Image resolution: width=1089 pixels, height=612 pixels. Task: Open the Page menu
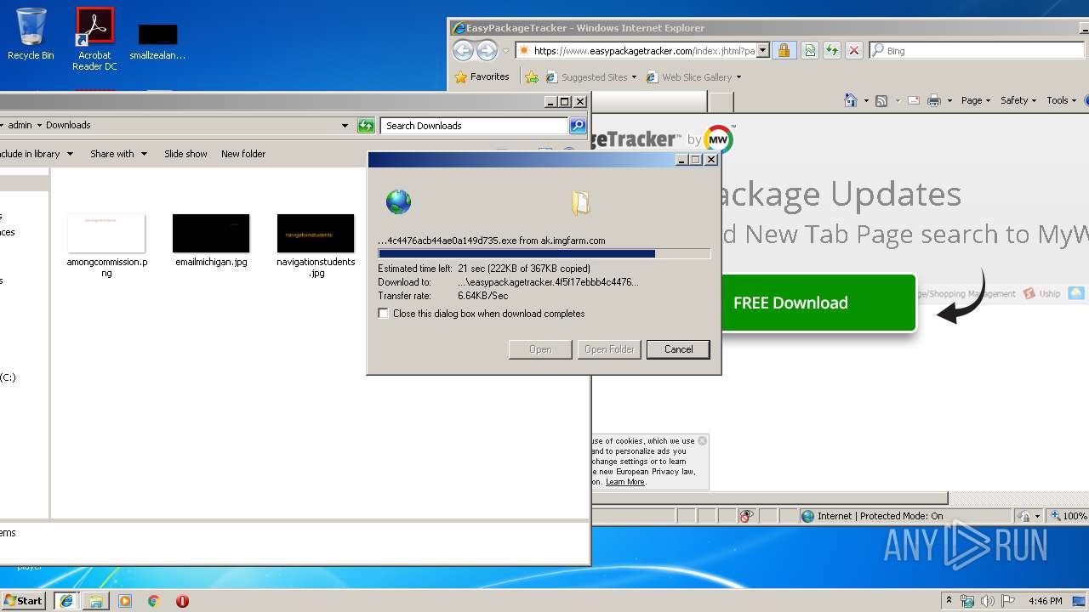[x=975, y=100]
